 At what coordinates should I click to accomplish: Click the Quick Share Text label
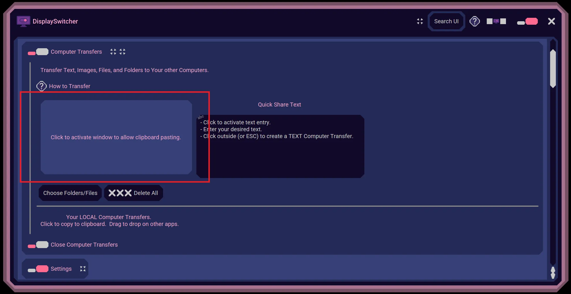coord(279,105)
